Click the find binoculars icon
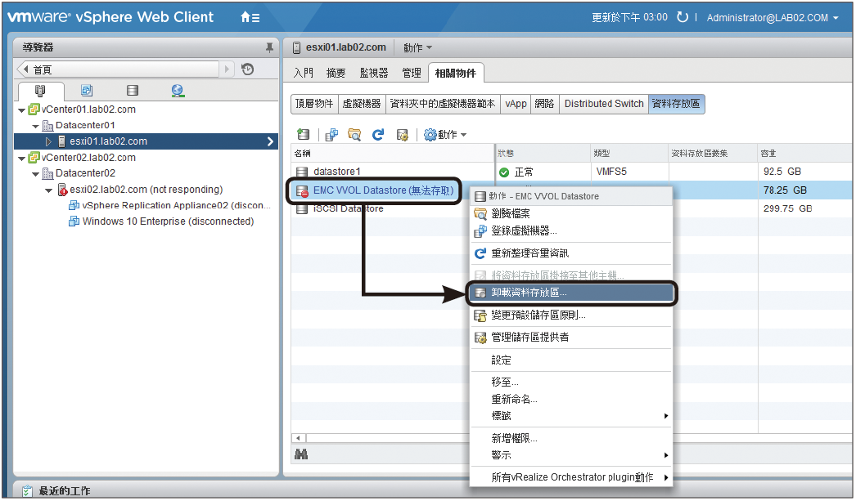The height and width of the screenshot is (501, 856). coord(301,454)
